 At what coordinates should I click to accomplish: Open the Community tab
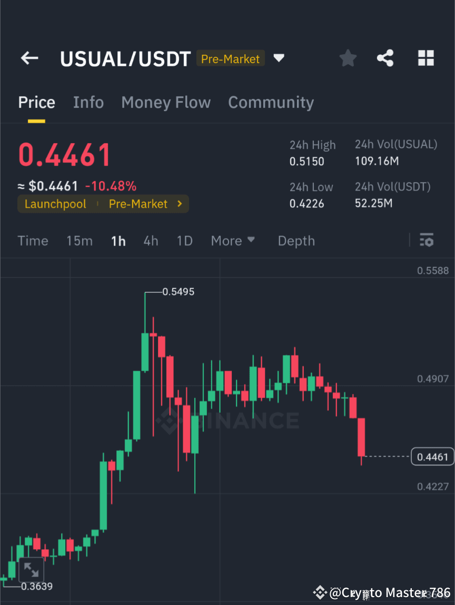271,102
